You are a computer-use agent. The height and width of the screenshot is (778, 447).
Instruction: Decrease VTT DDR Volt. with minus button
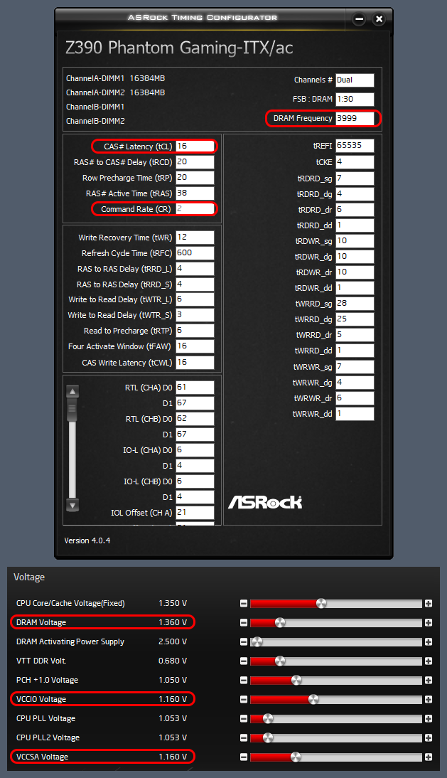pyautogui.click(x=243, y=661)
